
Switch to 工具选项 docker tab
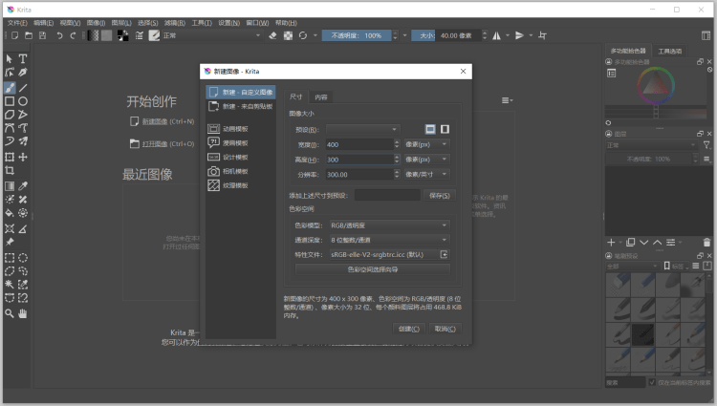(x=669, y=52)
